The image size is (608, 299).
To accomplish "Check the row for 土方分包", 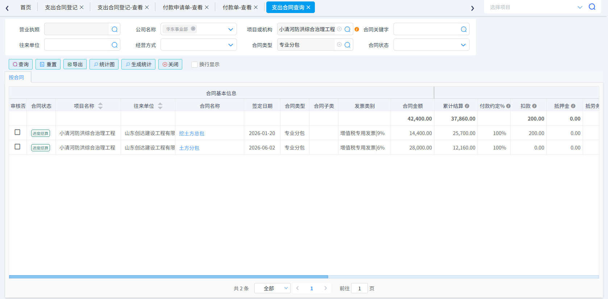I will [x=17, y=147].
